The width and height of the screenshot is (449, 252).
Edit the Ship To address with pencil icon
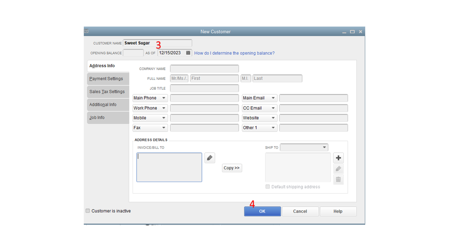(x=338, y=169)
